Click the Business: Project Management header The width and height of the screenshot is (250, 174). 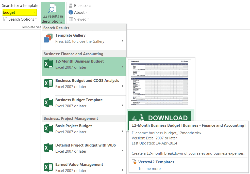pos(71,118)
